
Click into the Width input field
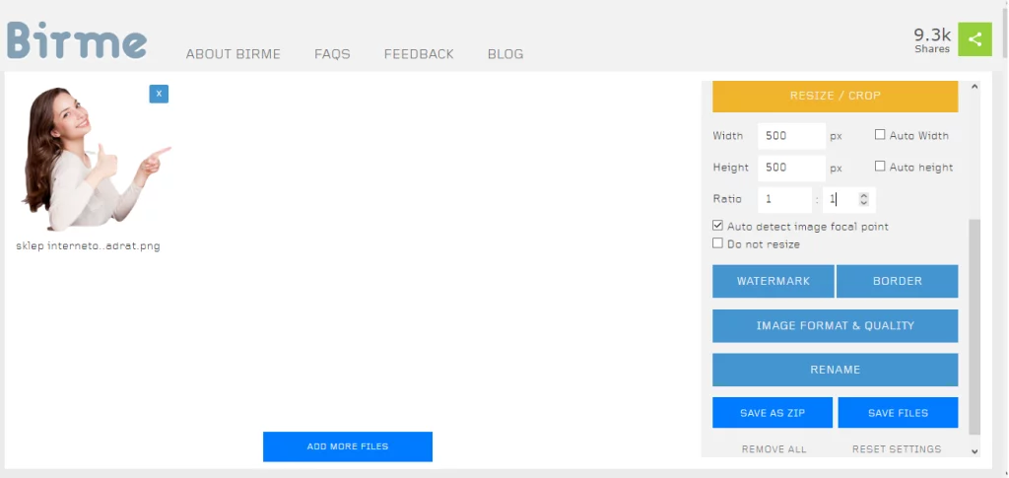(791, 136)
